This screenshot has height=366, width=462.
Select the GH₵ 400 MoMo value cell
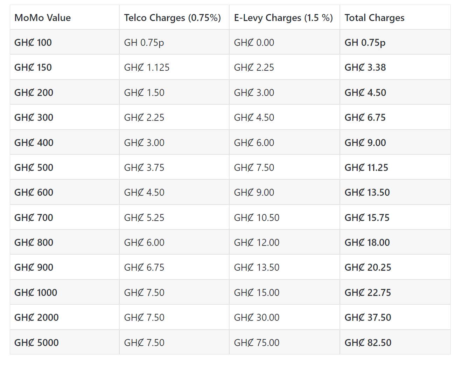point(34,143)
